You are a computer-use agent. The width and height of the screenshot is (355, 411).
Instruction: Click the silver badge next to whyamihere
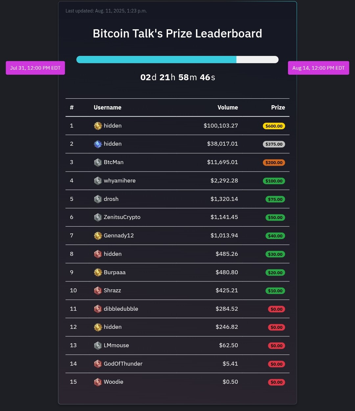pyautogui.click(x=98, y=181)
